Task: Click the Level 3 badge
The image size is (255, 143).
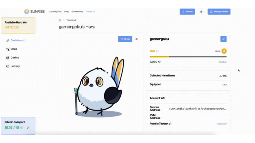Action: click(224, 51)
